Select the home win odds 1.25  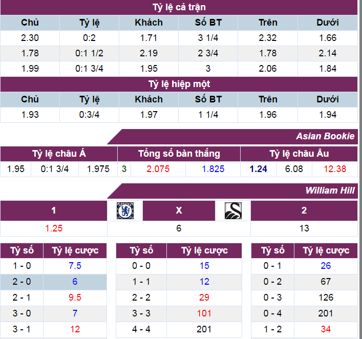point(53,228)
